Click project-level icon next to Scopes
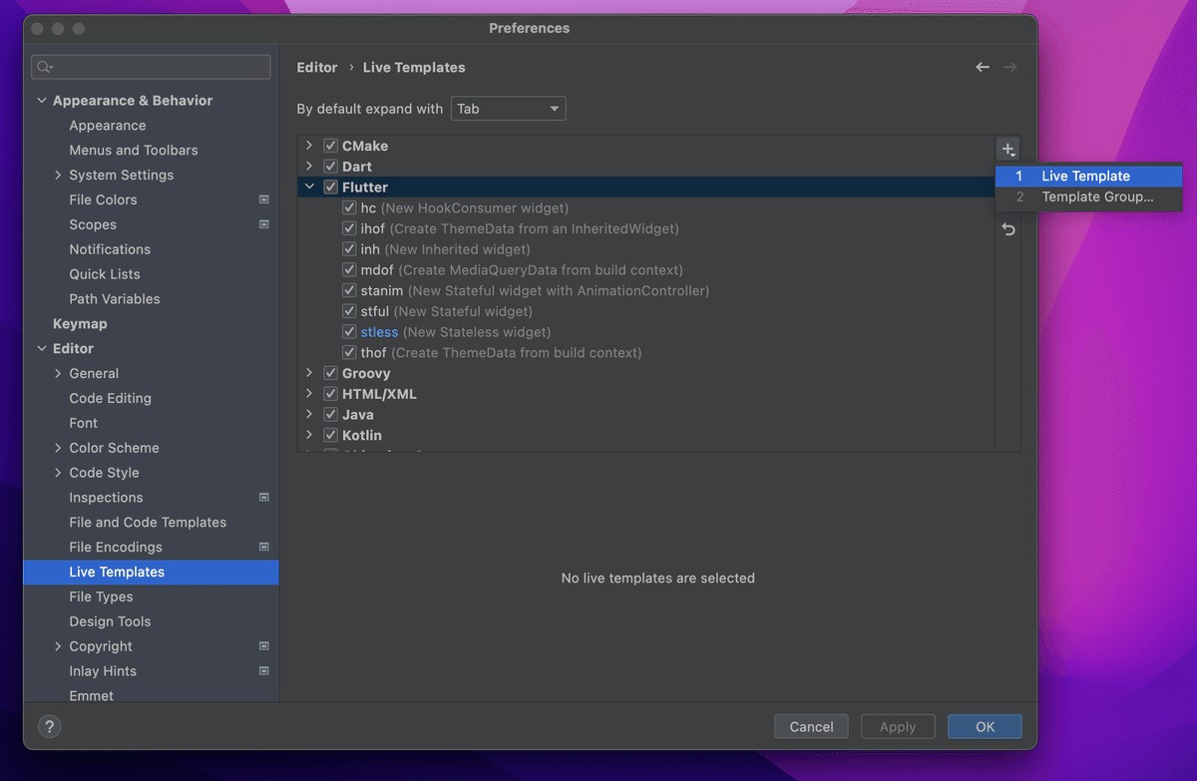Image resolution: width=1197 pixels, height=781 pixels. 264,224
